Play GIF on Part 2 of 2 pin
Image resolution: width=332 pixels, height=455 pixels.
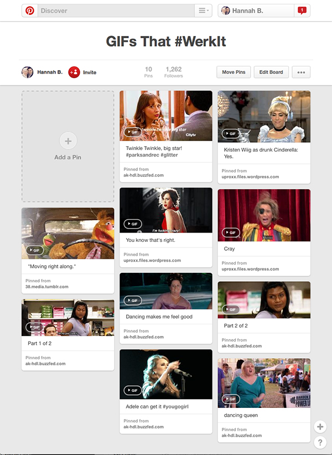(231, 309)
